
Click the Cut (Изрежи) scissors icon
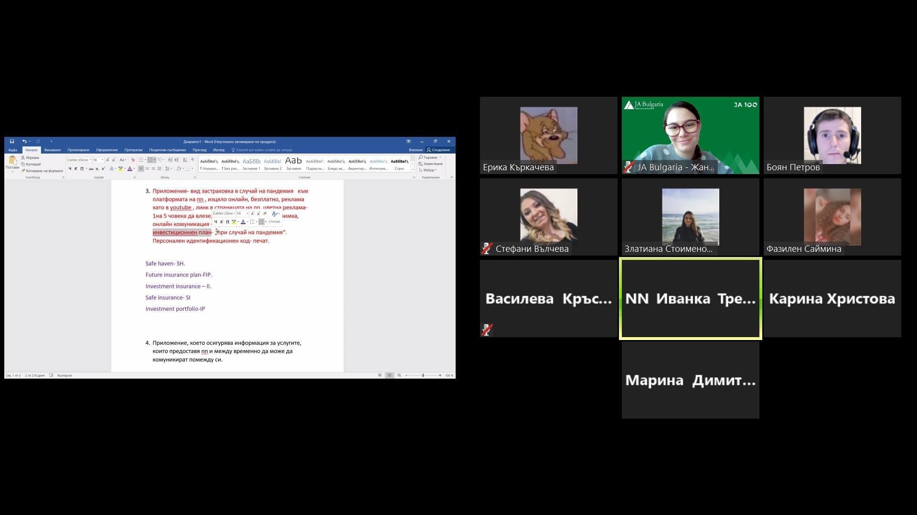tap(23, 157)
